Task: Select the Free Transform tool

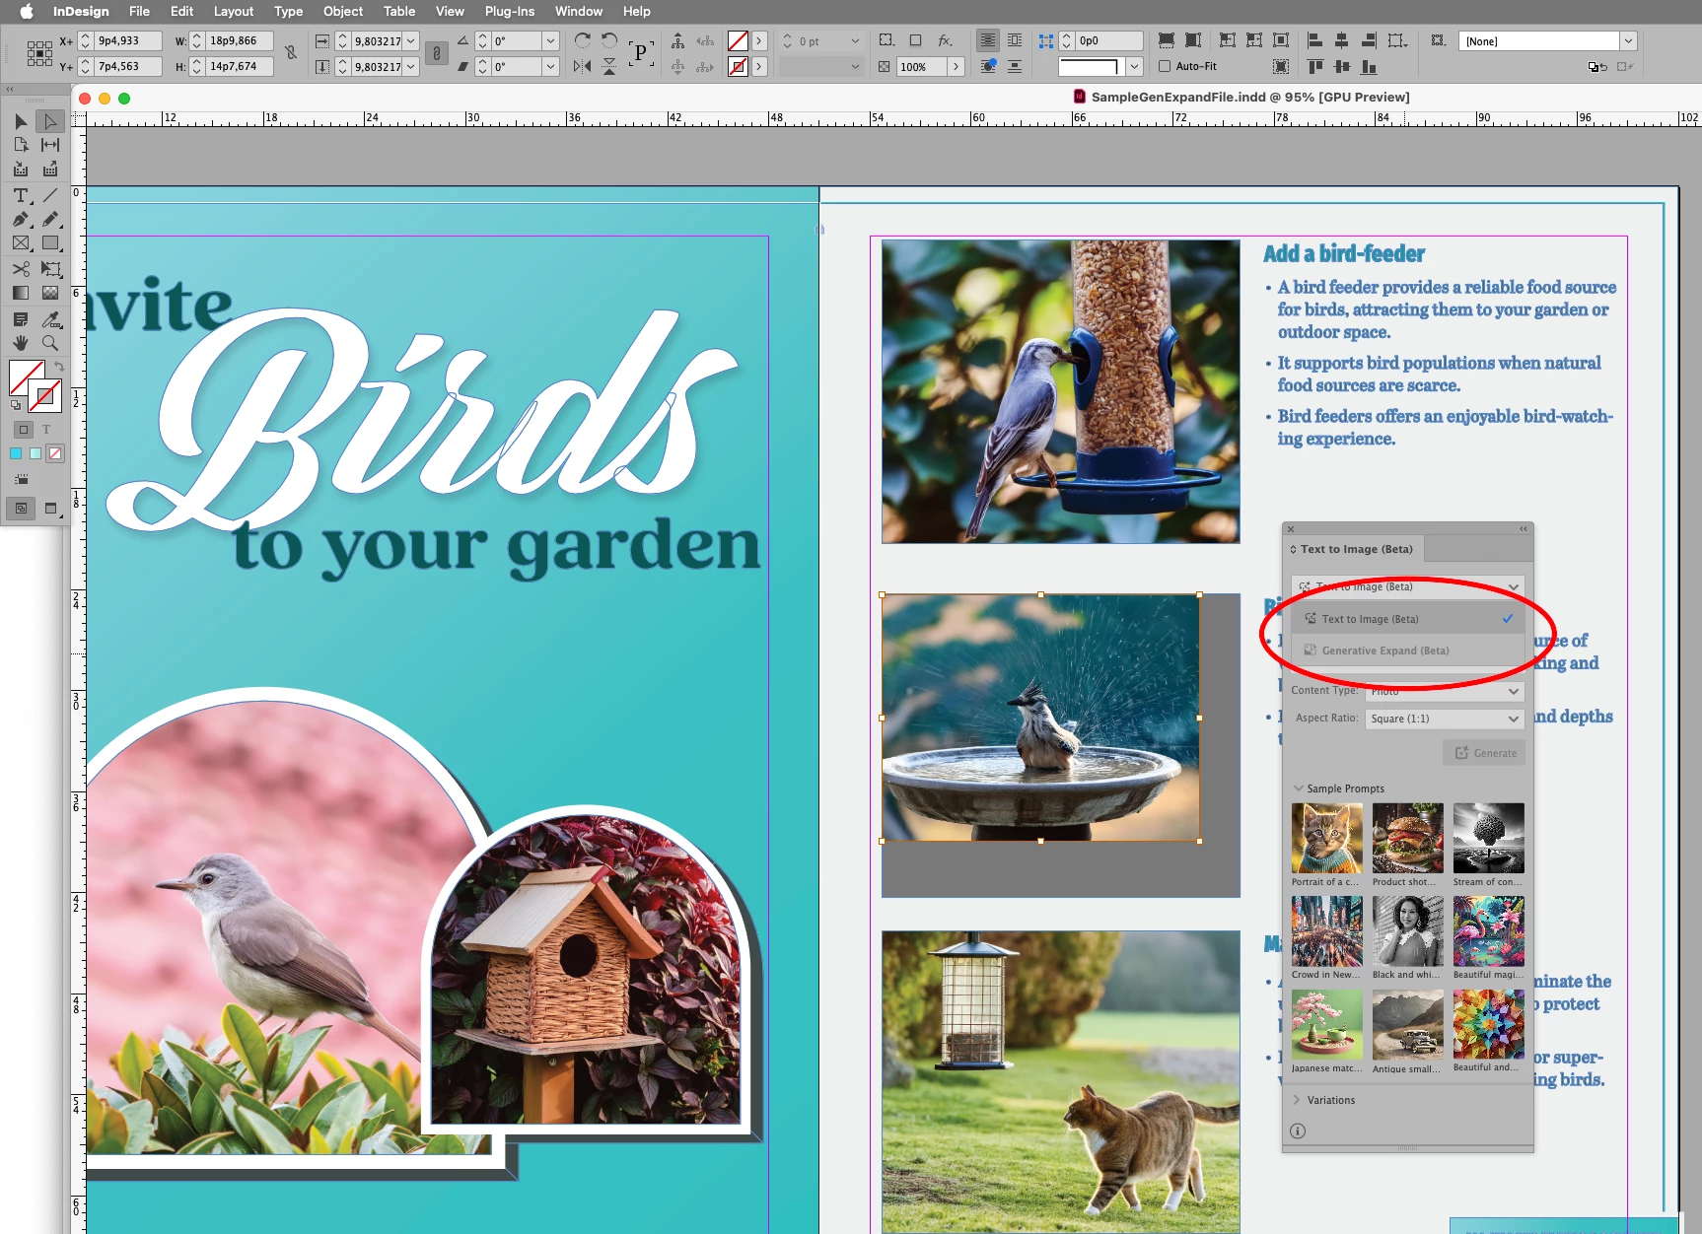Action: (x=50, y=269)
